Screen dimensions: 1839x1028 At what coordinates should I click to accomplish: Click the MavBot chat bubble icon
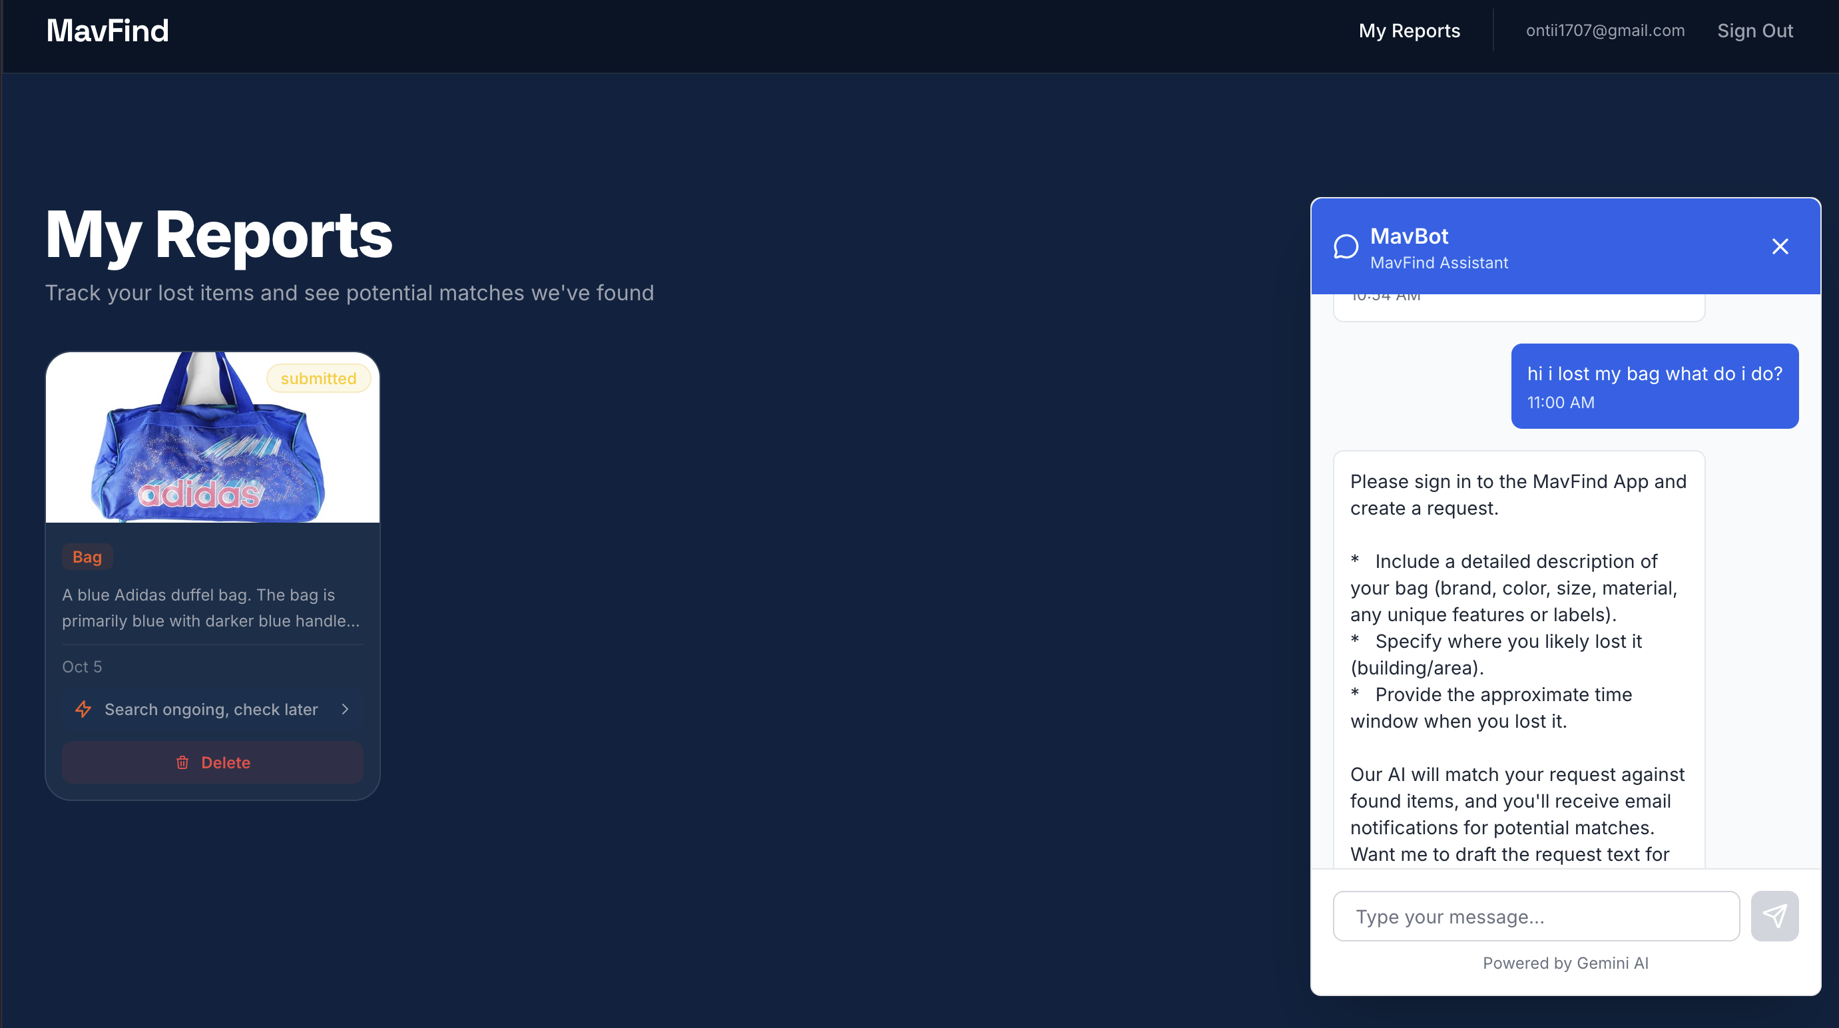[x=1346, y=247]
